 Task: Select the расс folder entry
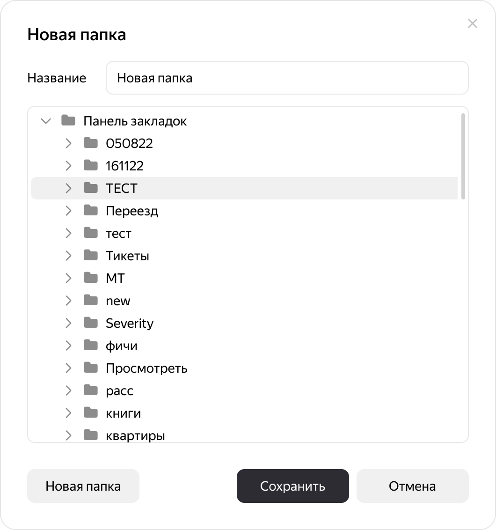tap(120, 390)
